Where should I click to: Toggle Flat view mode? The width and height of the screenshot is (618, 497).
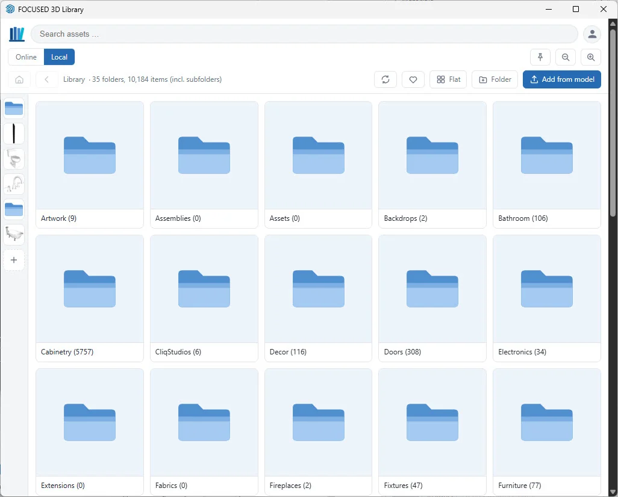coord(449,79)
